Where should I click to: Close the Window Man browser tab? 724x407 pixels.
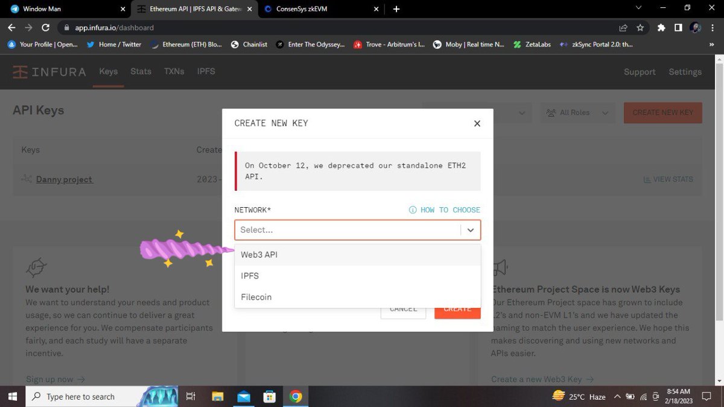[122, 9]
